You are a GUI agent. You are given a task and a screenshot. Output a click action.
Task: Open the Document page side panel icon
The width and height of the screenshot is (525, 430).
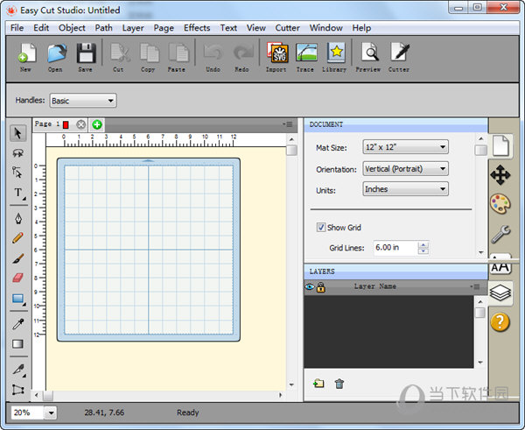click(500, 145)
